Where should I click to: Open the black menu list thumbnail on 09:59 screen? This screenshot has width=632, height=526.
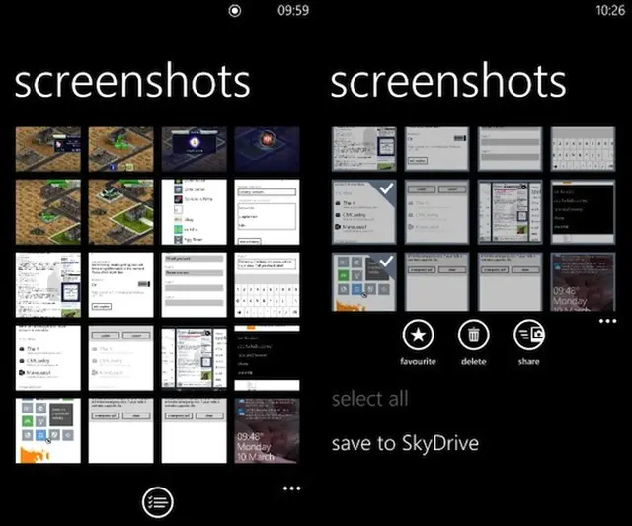pyautogui.click(x=267, y=357)
